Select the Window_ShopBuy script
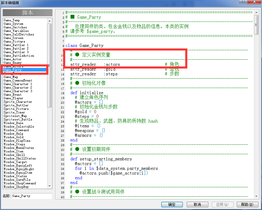Viewport: 262px width, 210px height. (16, 187)
